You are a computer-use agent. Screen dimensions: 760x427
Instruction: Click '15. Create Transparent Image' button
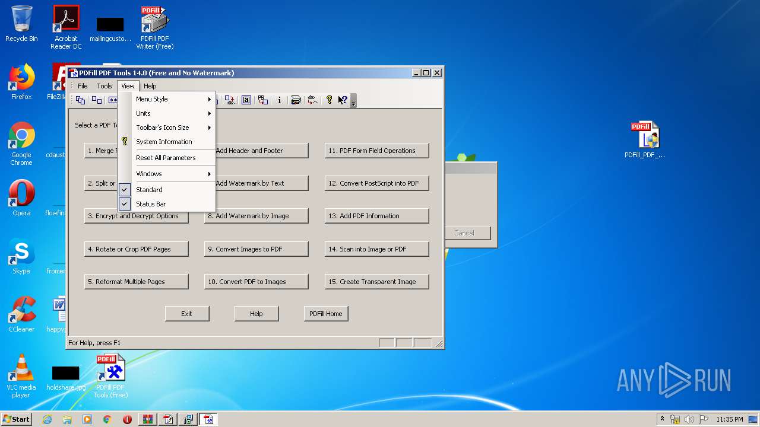pyautogui.click(x=377, y=282)
